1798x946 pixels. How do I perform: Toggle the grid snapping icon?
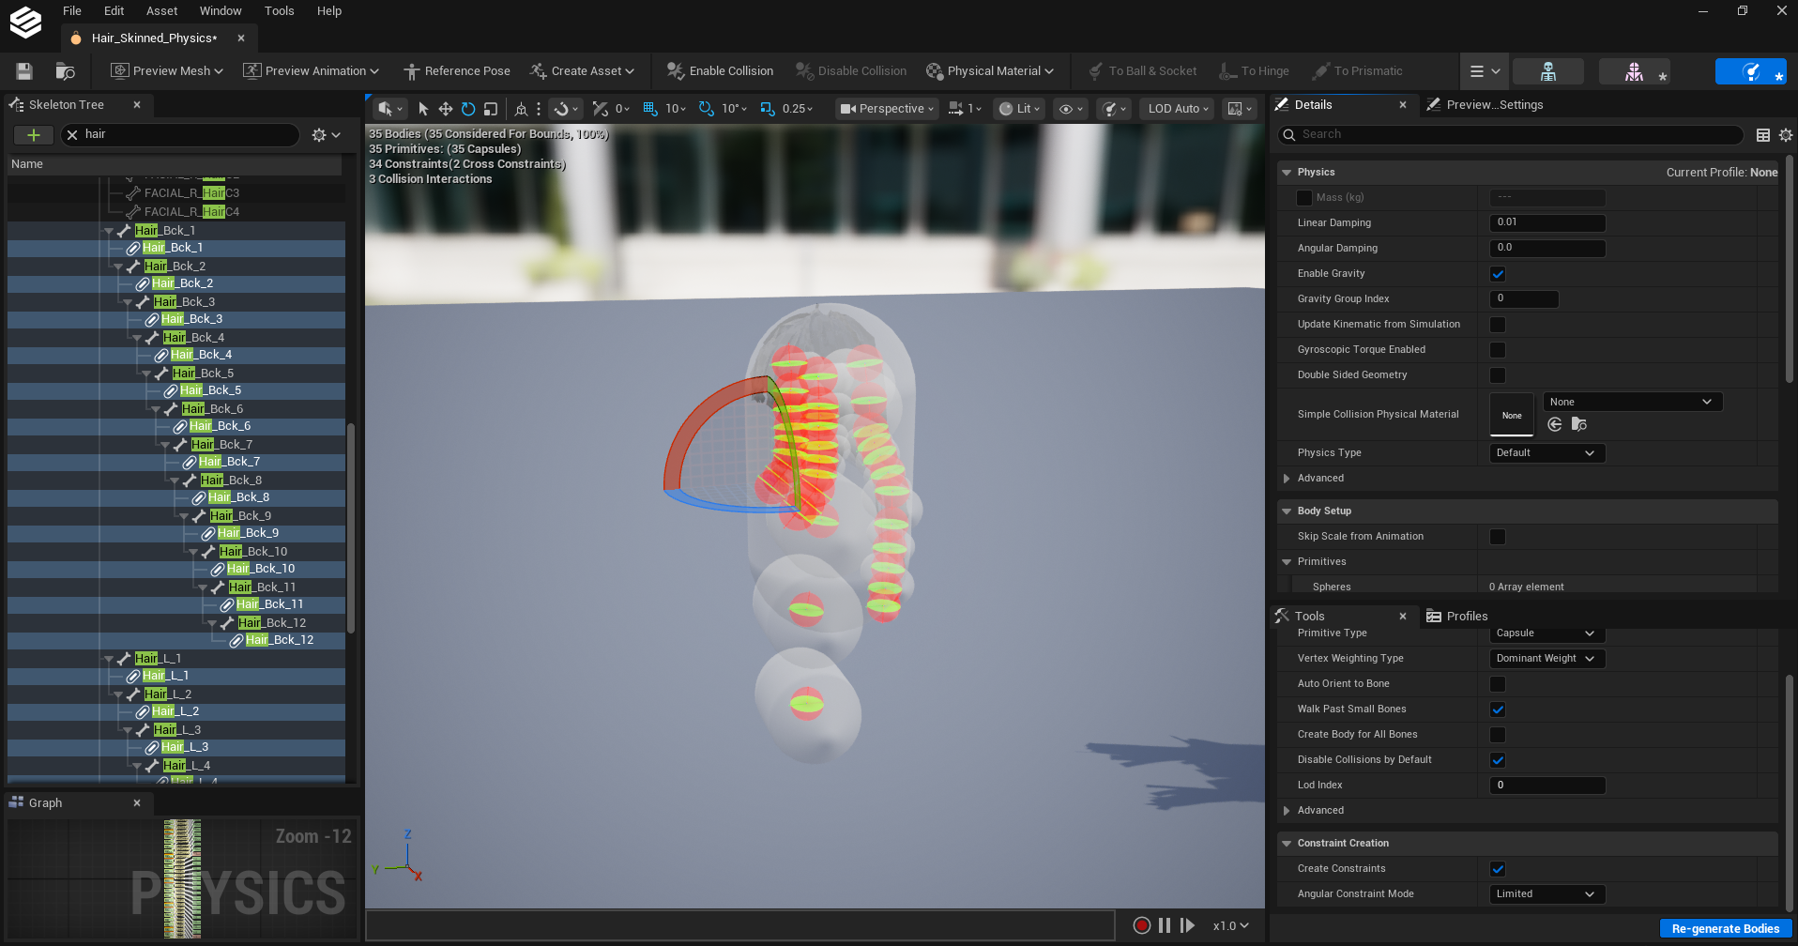(649, 109)
